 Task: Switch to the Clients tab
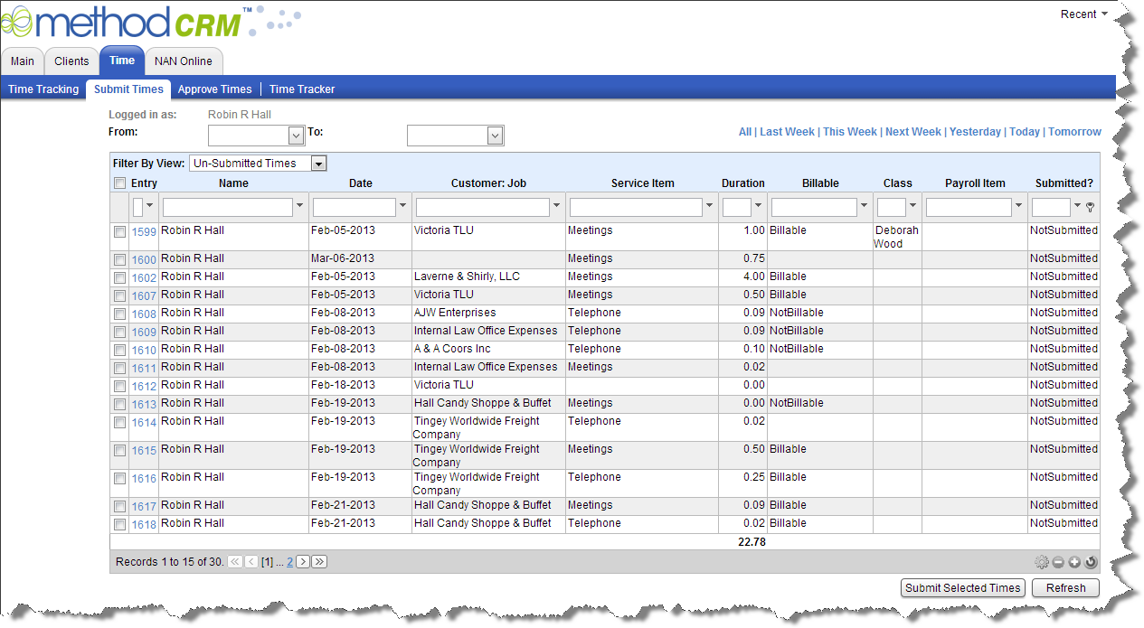tap(71, 61)
